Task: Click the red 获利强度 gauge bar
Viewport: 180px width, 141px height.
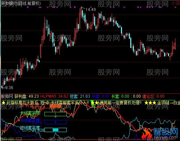Action: (55, 106)
